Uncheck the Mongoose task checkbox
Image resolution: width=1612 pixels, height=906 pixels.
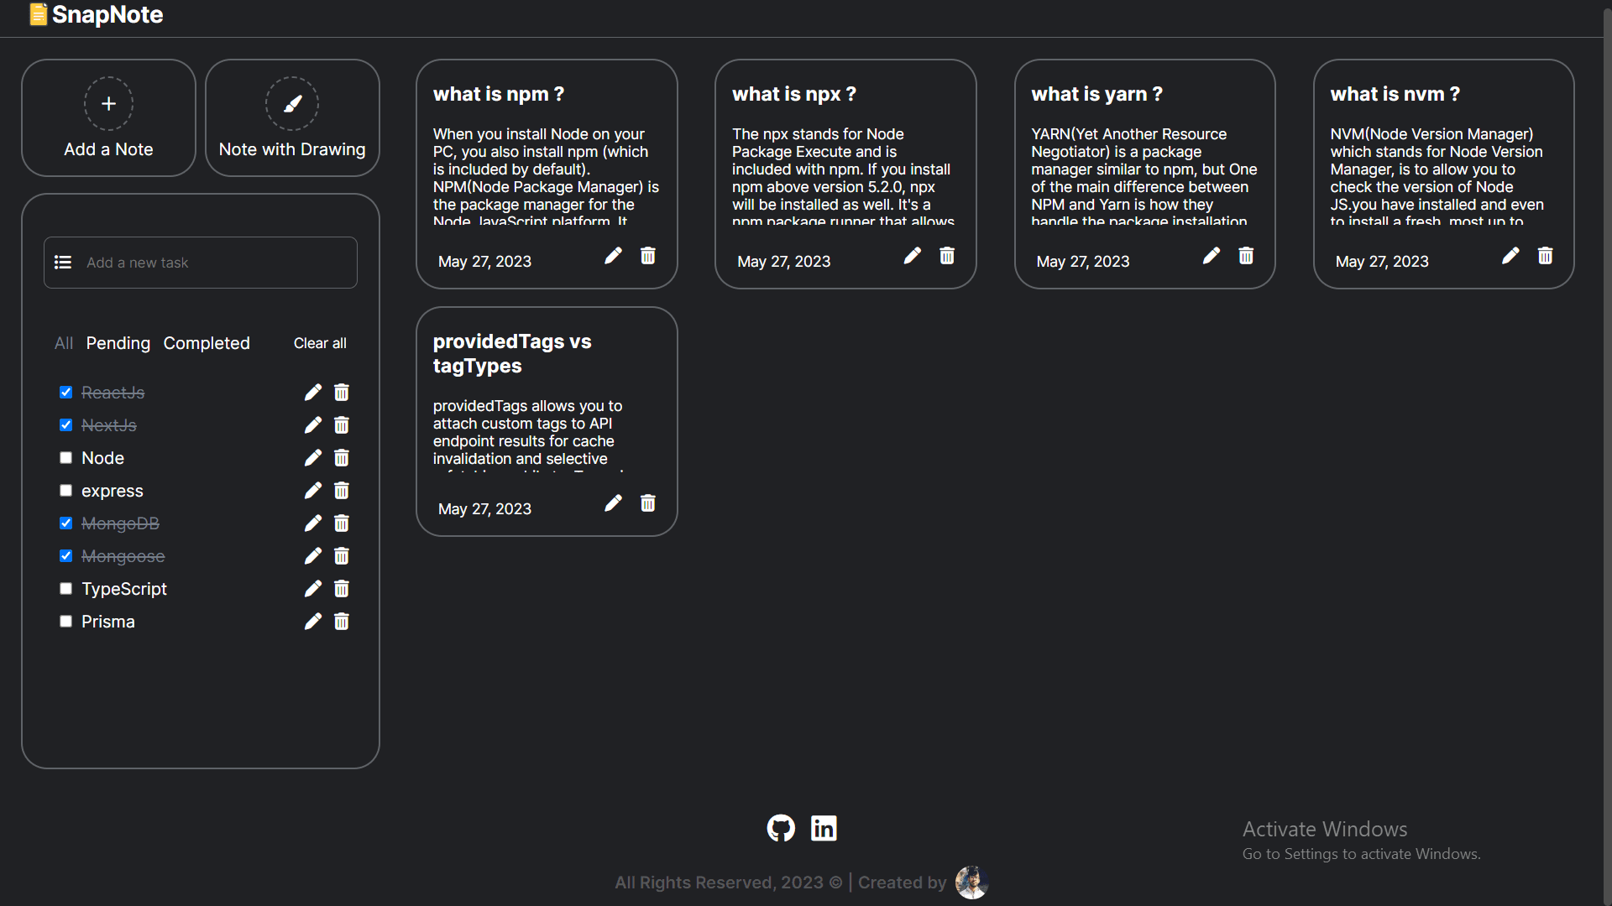66,556
